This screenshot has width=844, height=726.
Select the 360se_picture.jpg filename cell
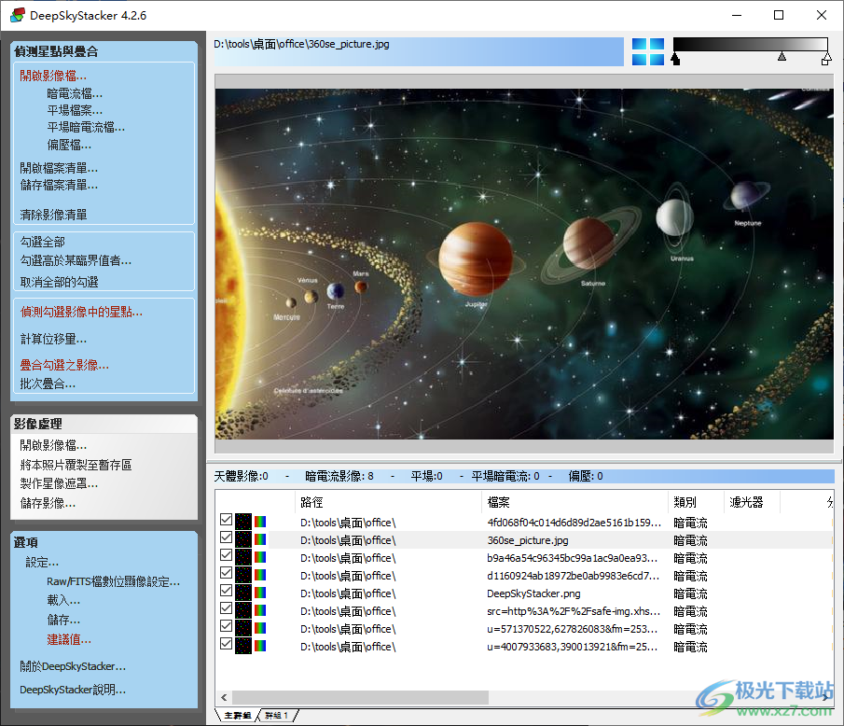click(528, 540)
